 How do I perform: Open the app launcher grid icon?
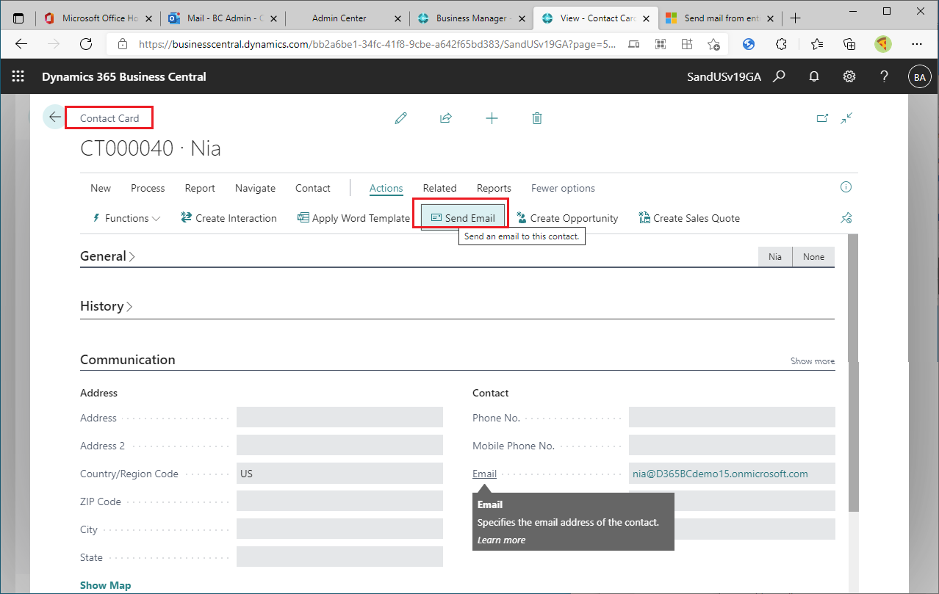click(x=18, y=76)
